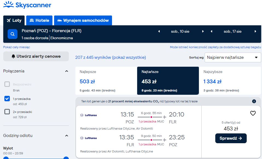Screen dimensions: 262x159
Task: Collapse the Połączenia filter section
Action: [66, 71]
